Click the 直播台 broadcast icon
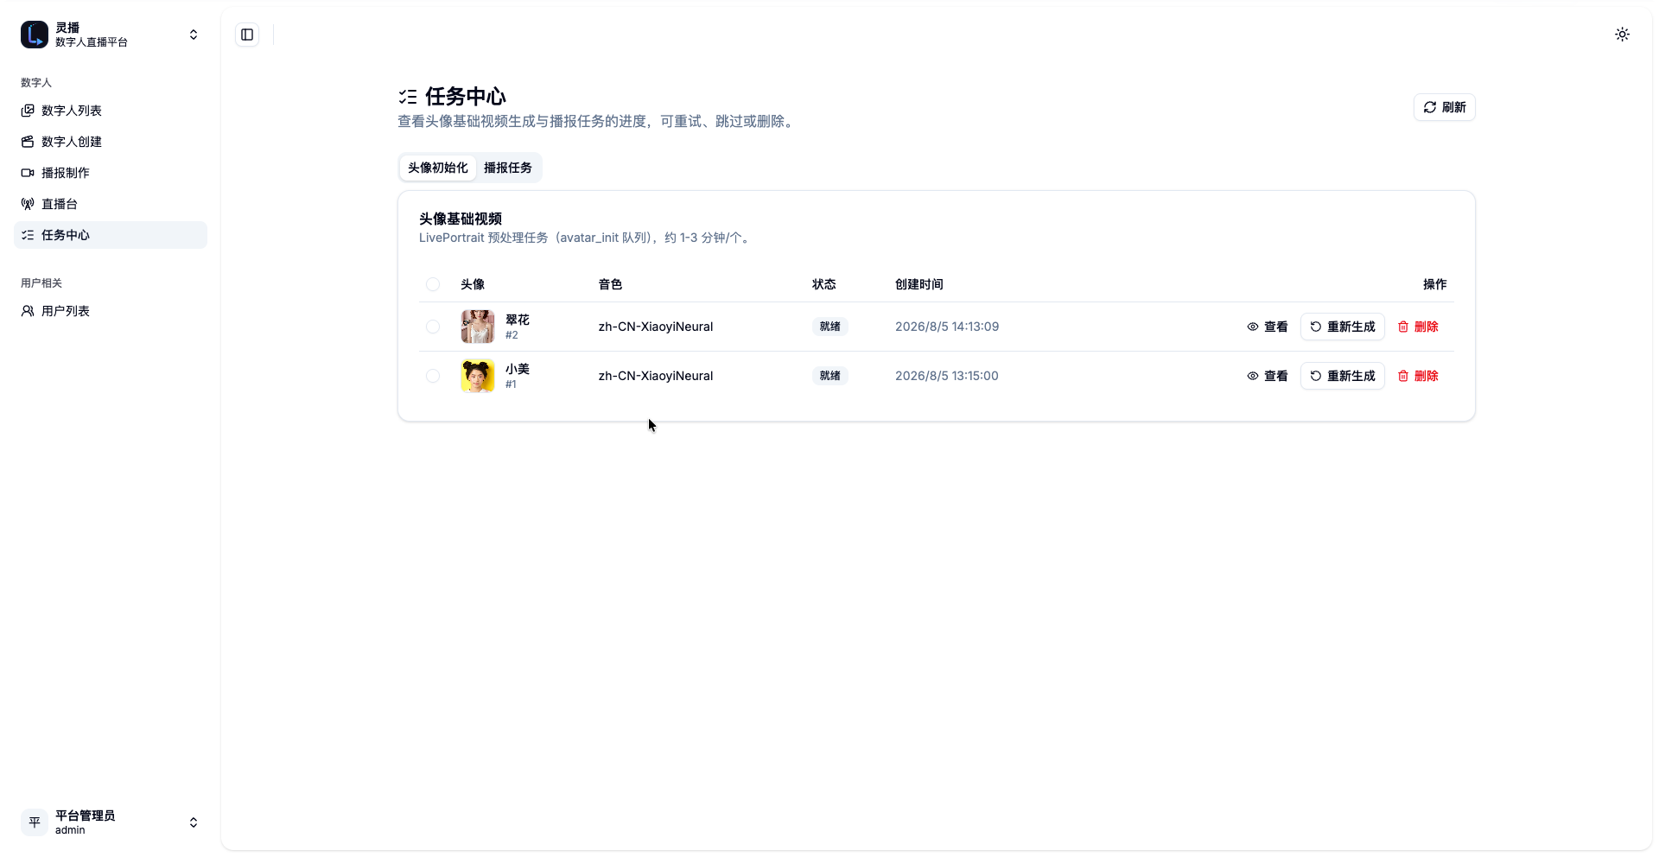Viewport: 1659px width, 857px height. 28,204
